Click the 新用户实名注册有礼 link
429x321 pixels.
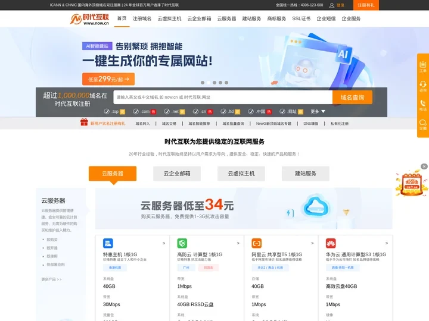click(108, 124)
